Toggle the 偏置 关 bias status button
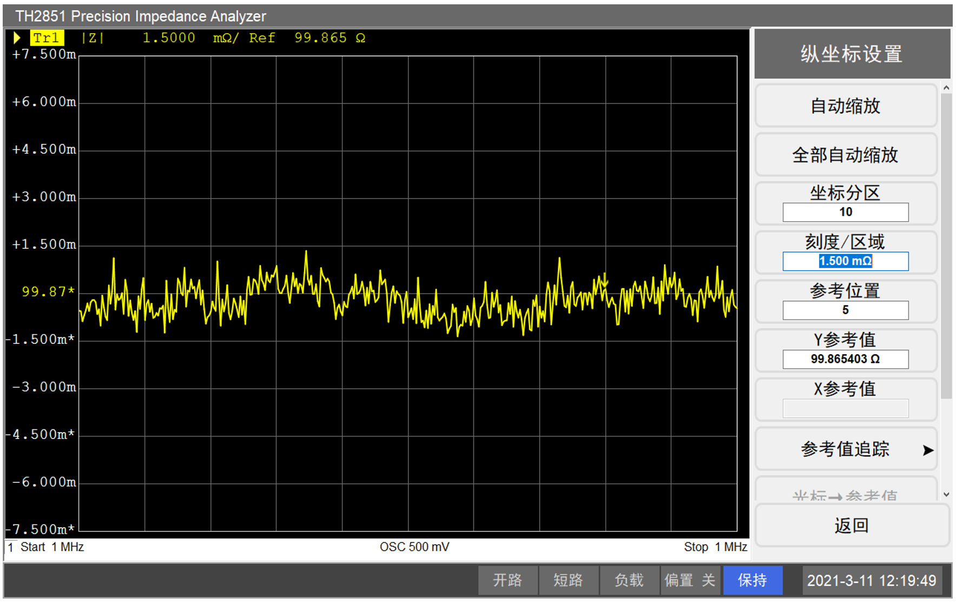The image size is (956, 604). click(x=690, y=580)
